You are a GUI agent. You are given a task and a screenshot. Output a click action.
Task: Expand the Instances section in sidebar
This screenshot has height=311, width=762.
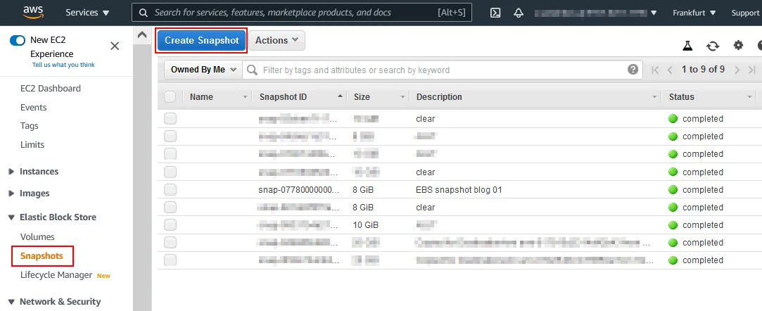pos(39,172)
